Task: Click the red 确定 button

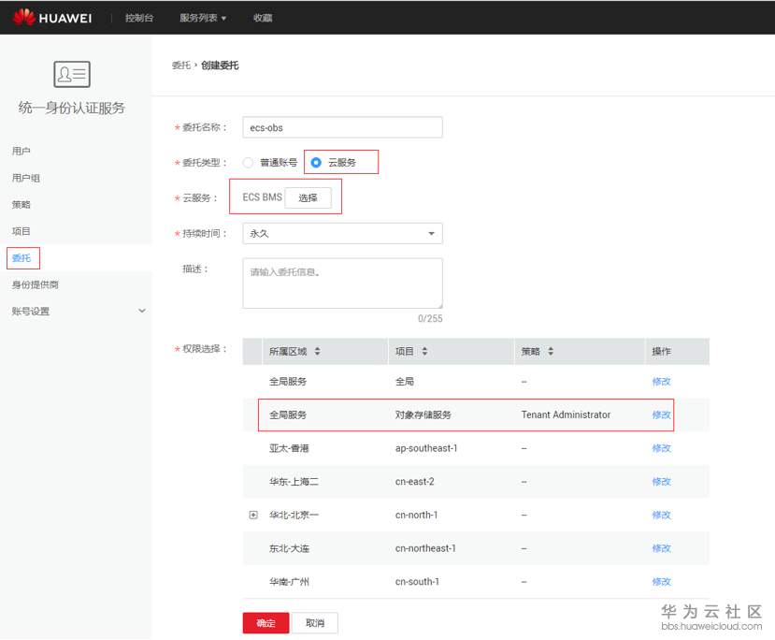Action: (x=266, y=623)
